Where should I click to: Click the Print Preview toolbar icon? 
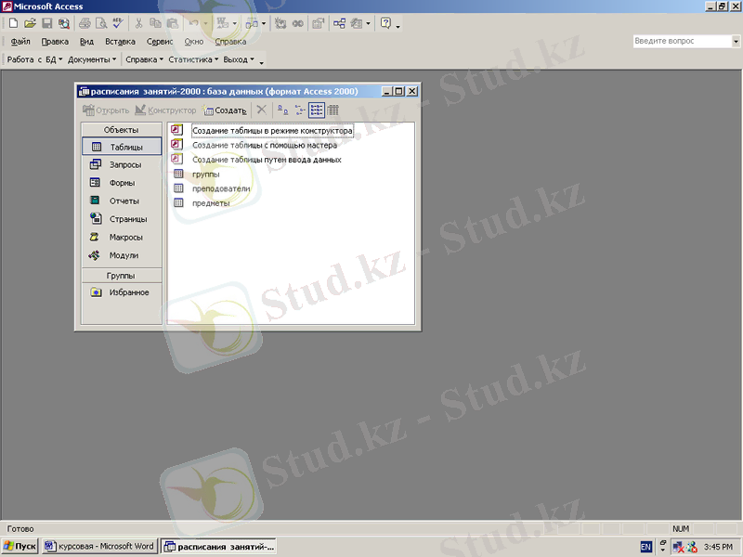tap(101, 23)
